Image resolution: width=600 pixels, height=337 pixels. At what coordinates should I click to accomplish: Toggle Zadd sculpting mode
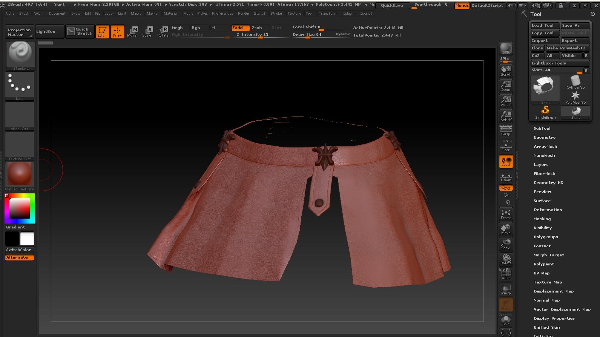pos(241,28)
